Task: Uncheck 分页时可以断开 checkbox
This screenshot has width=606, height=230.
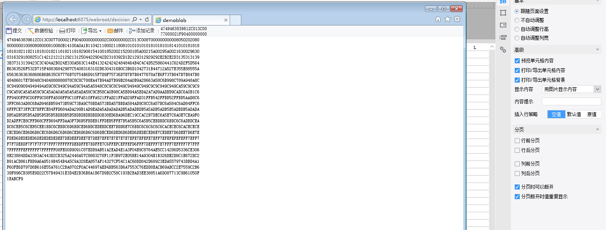Action: coord(517,187)
